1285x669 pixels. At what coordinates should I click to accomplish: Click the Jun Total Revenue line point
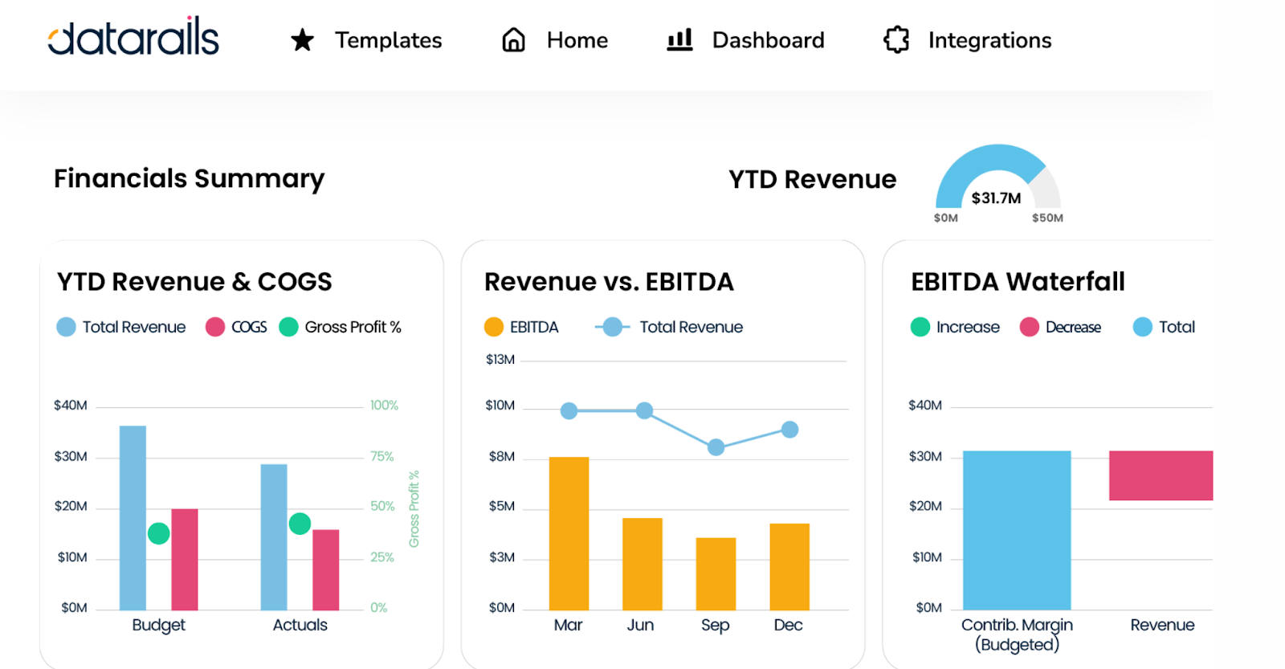point(644,410)
